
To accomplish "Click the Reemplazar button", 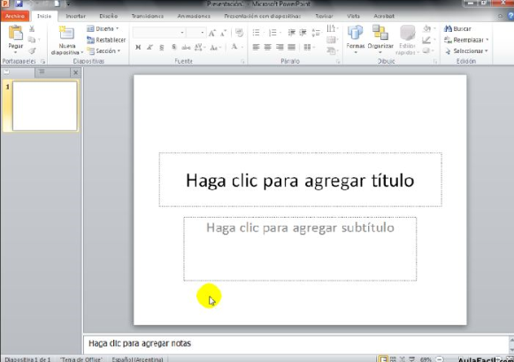I will (466, 40).
